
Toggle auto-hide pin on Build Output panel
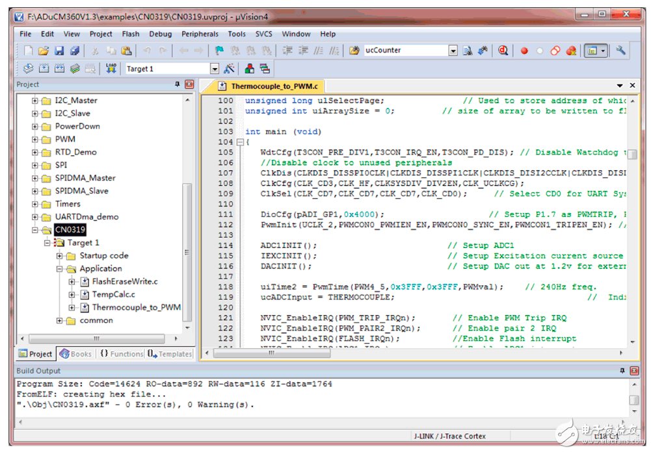click(622, 371)
